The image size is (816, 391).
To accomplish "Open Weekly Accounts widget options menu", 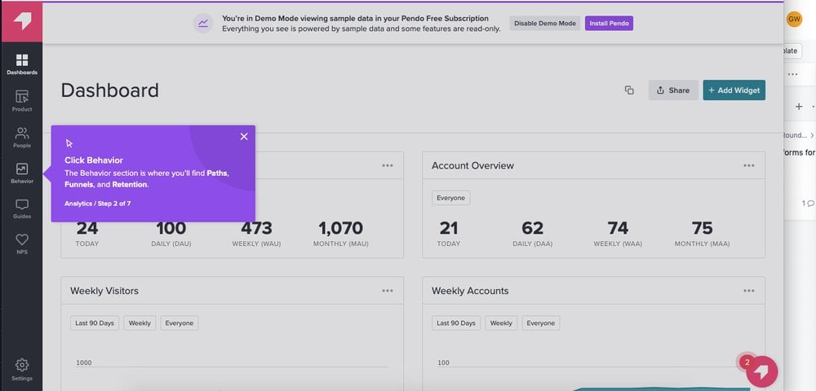I will point(748,291).
